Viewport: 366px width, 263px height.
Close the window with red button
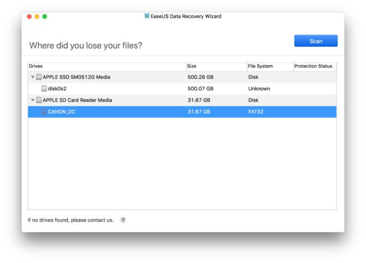29,17
